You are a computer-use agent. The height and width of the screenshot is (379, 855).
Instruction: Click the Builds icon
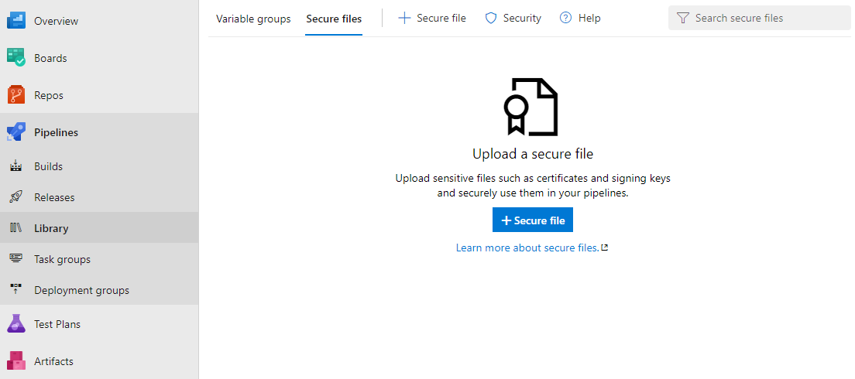(x=15, y=166)
